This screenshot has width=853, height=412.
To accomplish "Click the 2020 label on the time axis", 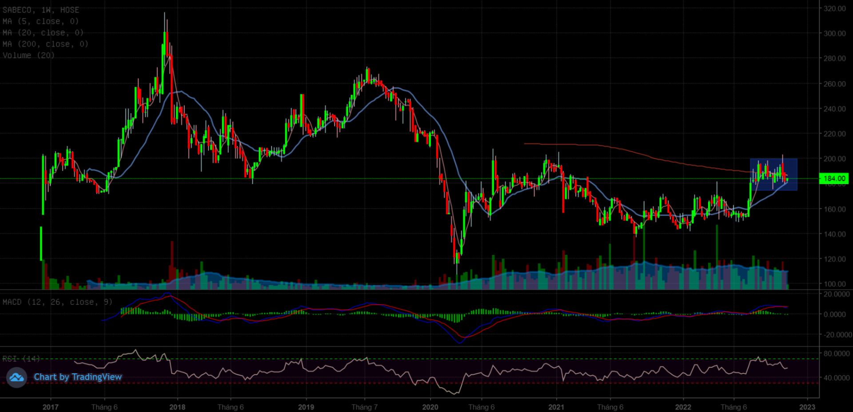I will (430, 407).
